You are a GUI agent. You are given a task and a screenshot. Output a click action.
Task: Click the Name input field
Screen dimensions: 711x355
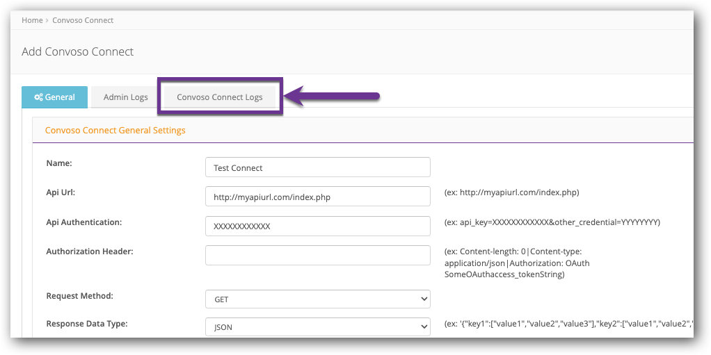(x=317, y=167)
